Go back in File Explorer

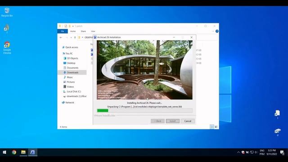pos(61,37)
